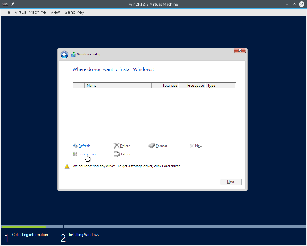Open the Virtual Machine menu

(x=30, y=12)
